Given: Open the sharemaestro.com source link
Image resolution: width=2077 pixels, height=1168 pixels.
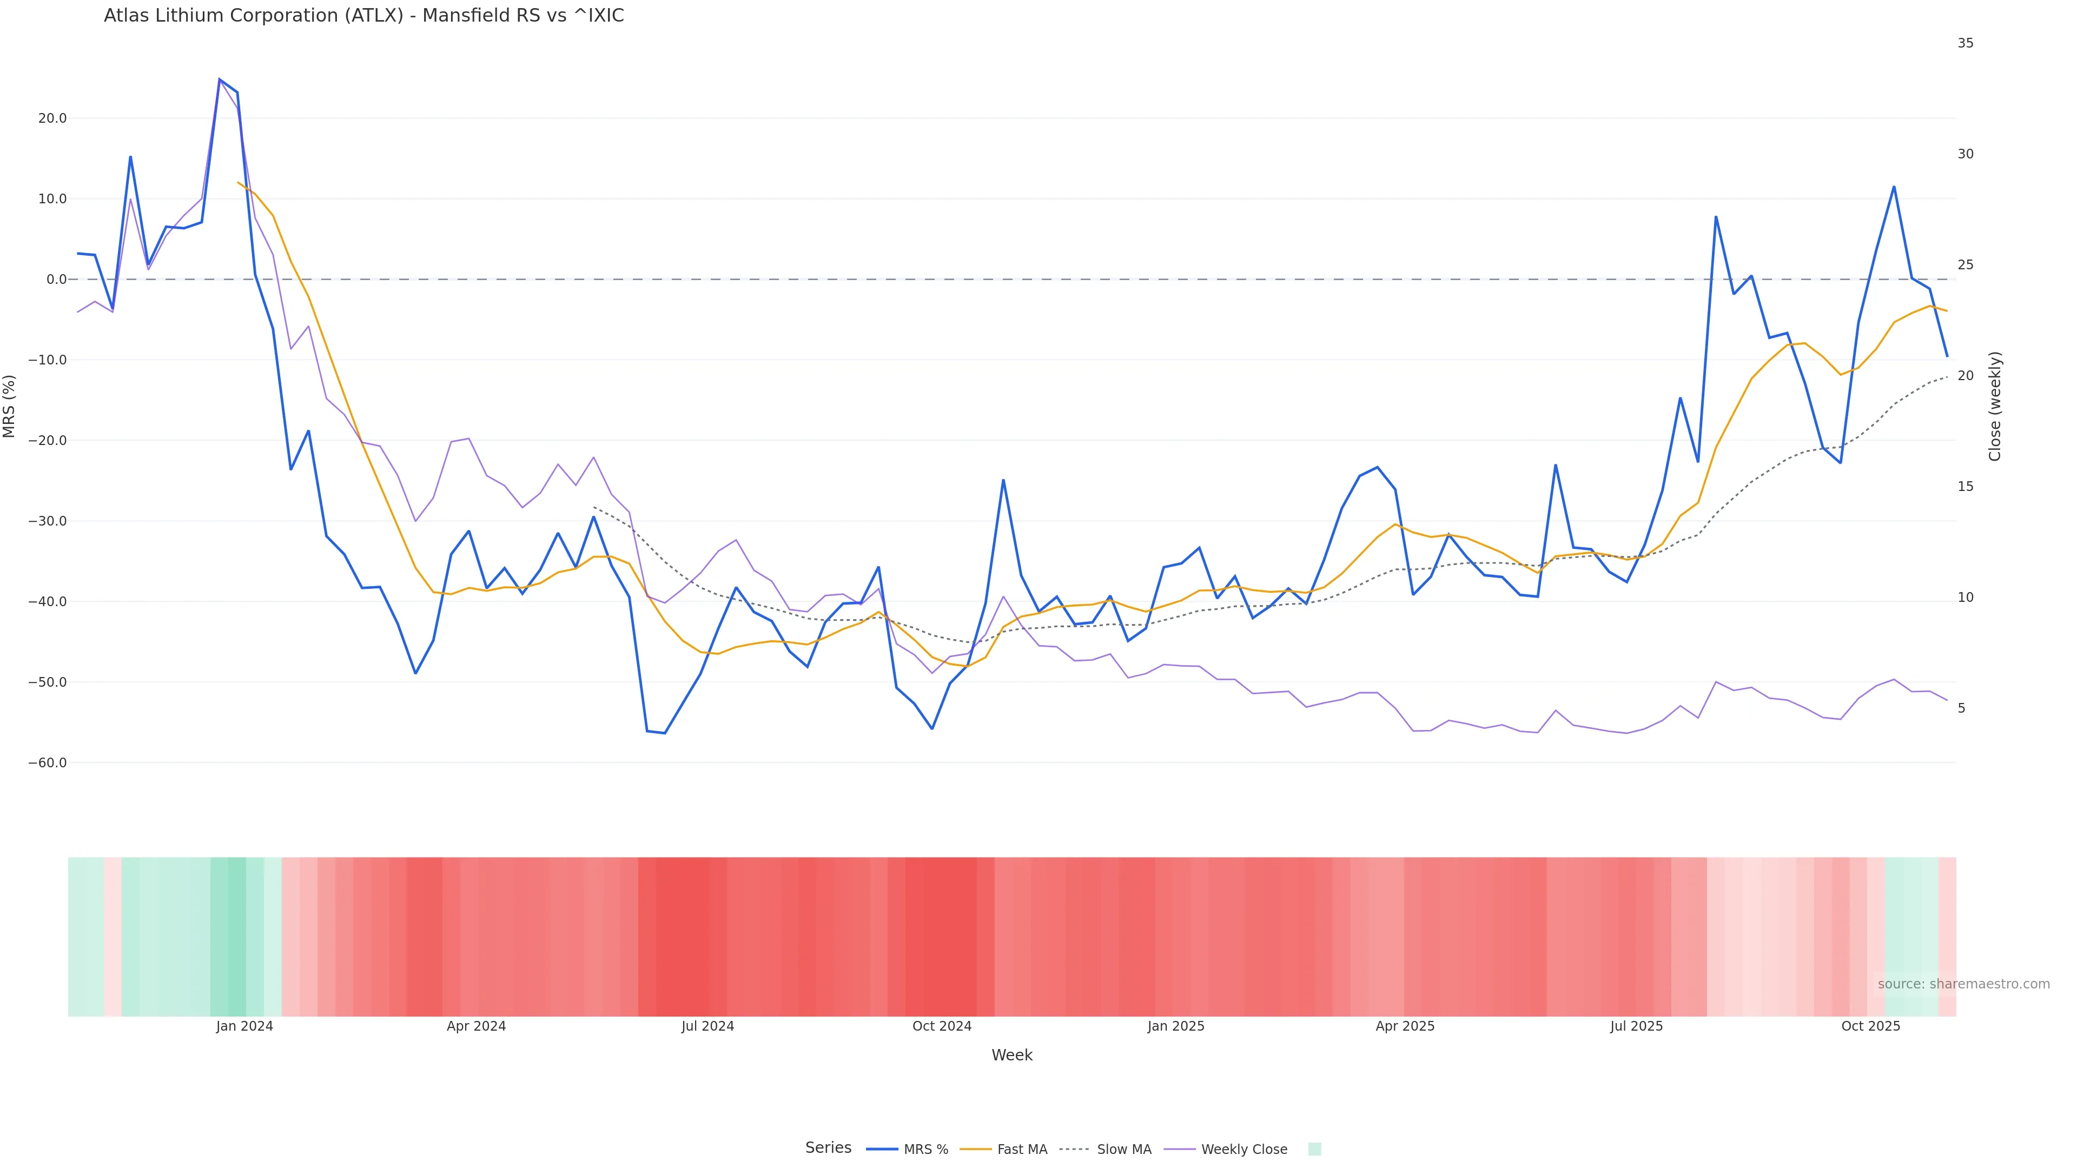Looking at the screenshot, I should 1963,984.
